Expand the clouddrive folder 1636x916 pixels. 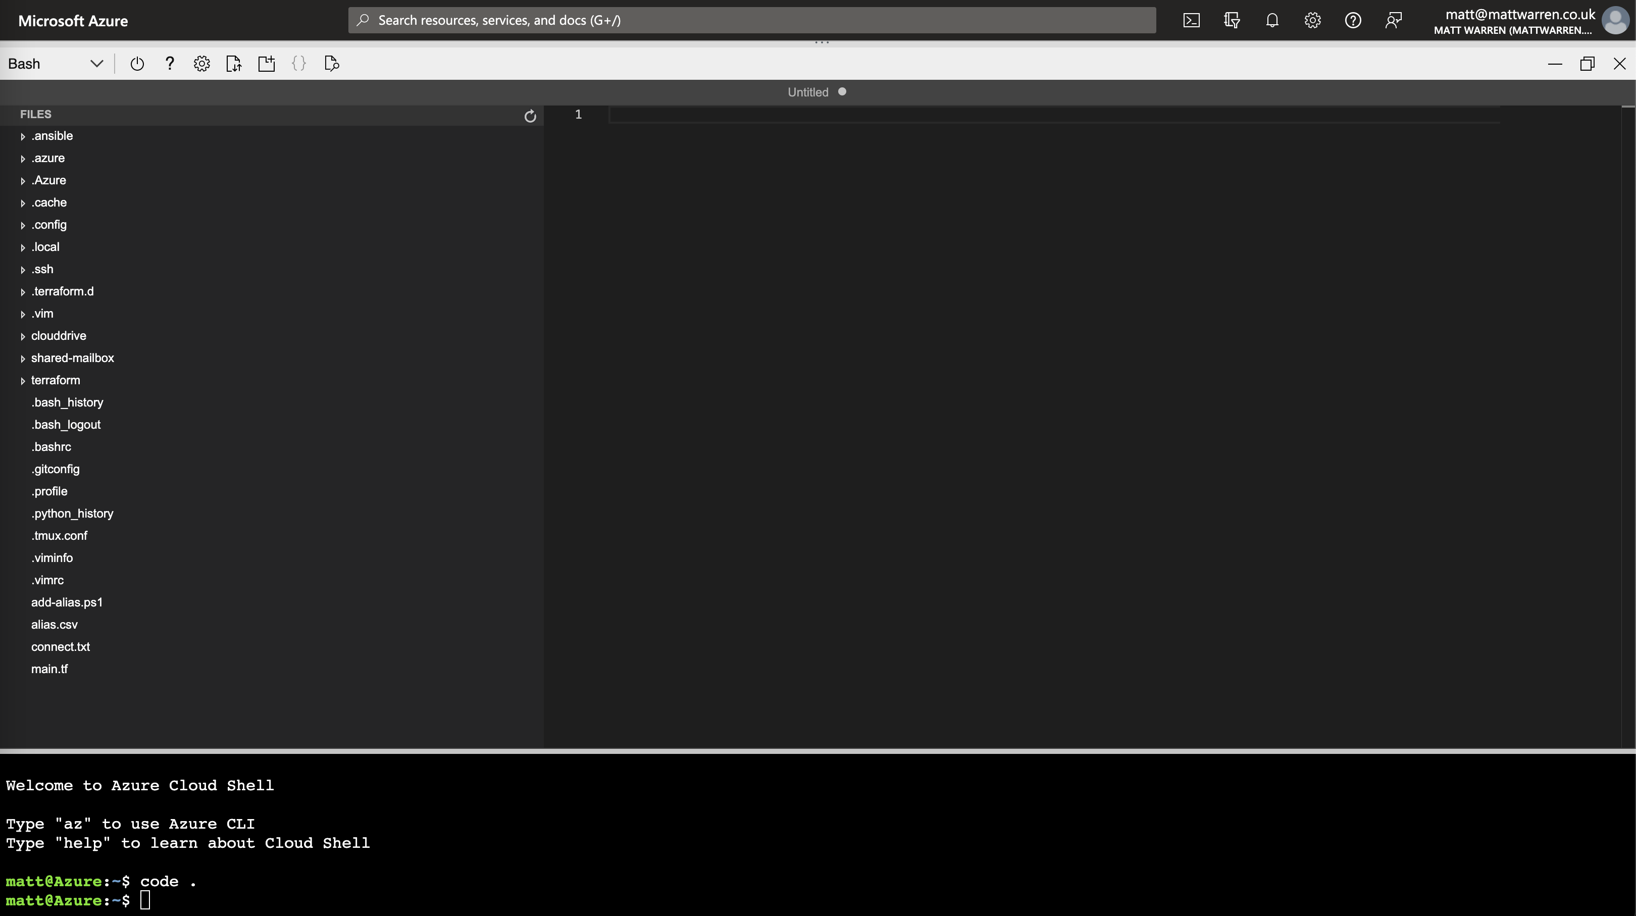point(23,337)
